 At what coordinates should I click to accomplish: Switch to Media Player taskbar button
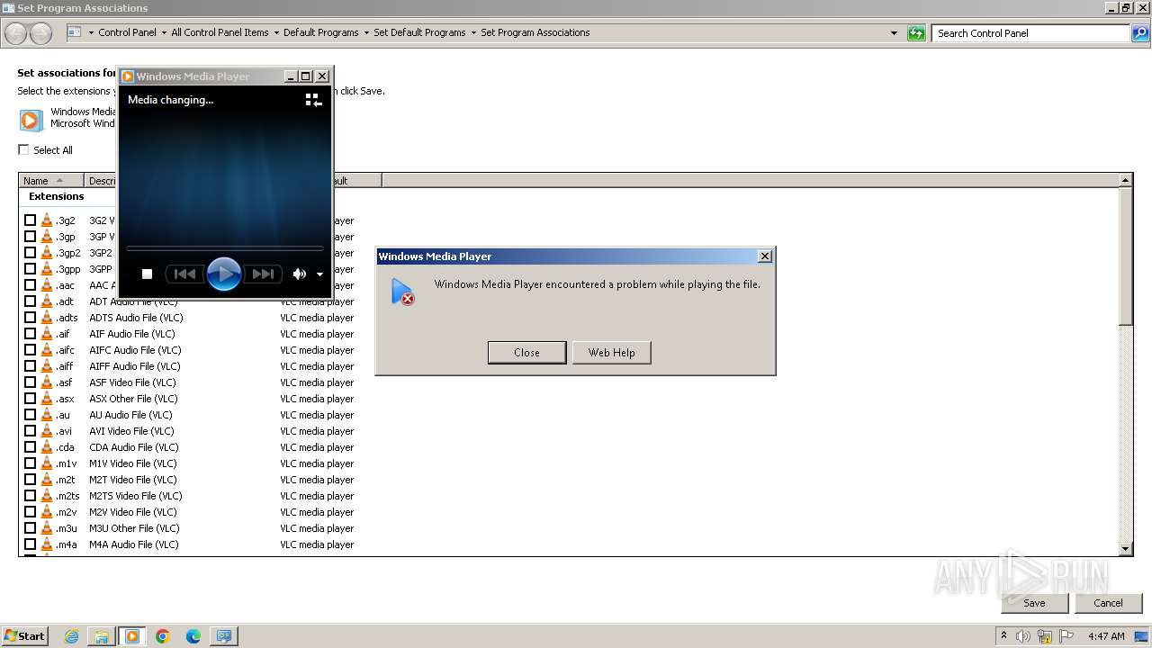(x=132, y=636)
